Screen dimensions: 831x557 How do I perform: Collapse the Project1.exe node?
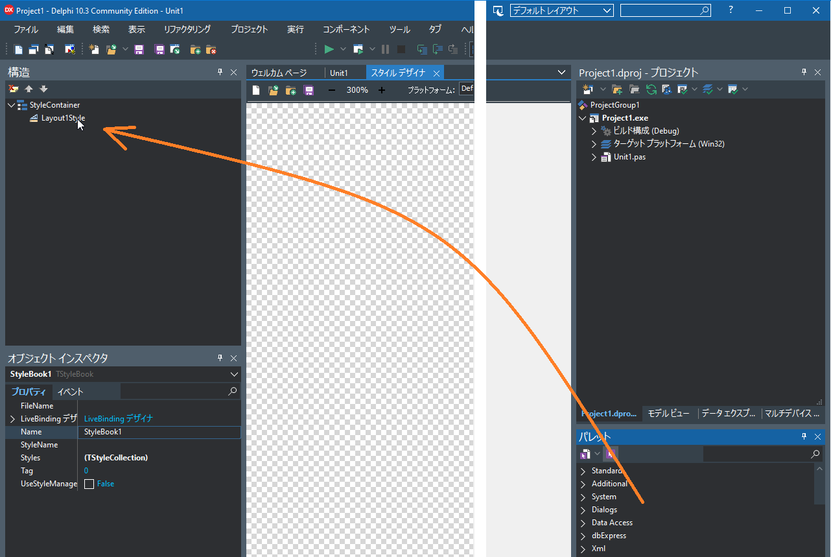tap(583, 118)
